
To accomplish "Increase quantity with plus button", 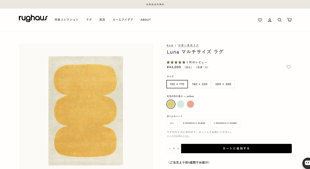I will pyautogui.click(x=178, y=149).
